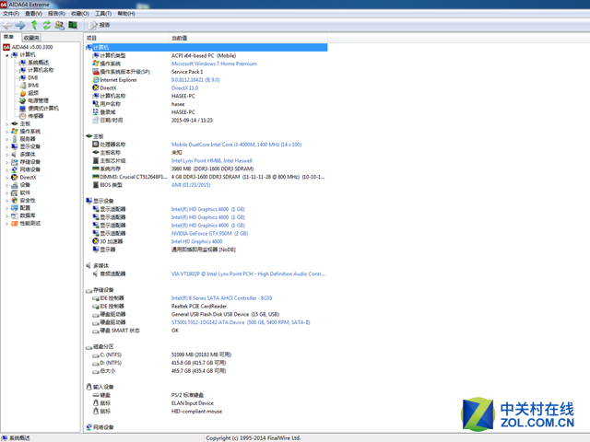Open the 报告 report toolbar button
This screenshot has height=442, width=590.
click(100, 25)
